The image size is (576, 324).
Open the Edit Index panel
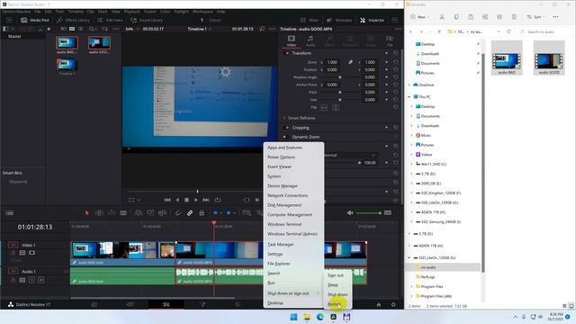(x=110, y=20)
